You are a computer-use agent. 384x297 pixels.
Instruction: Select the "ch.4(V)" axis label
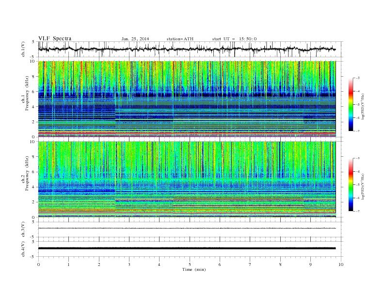tap(23, 249)
